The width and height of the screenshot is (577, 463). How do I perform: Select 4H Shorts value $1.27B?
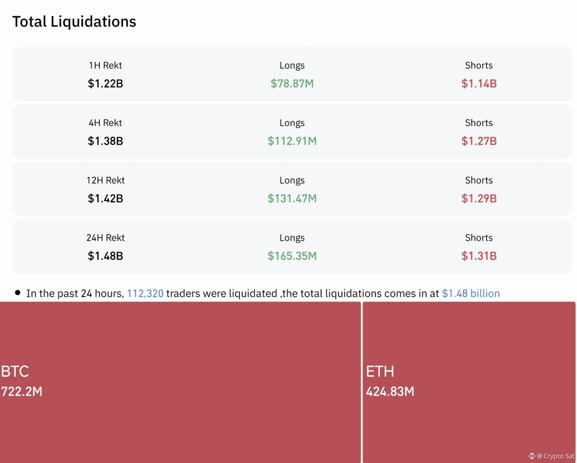tap(479, 141)
